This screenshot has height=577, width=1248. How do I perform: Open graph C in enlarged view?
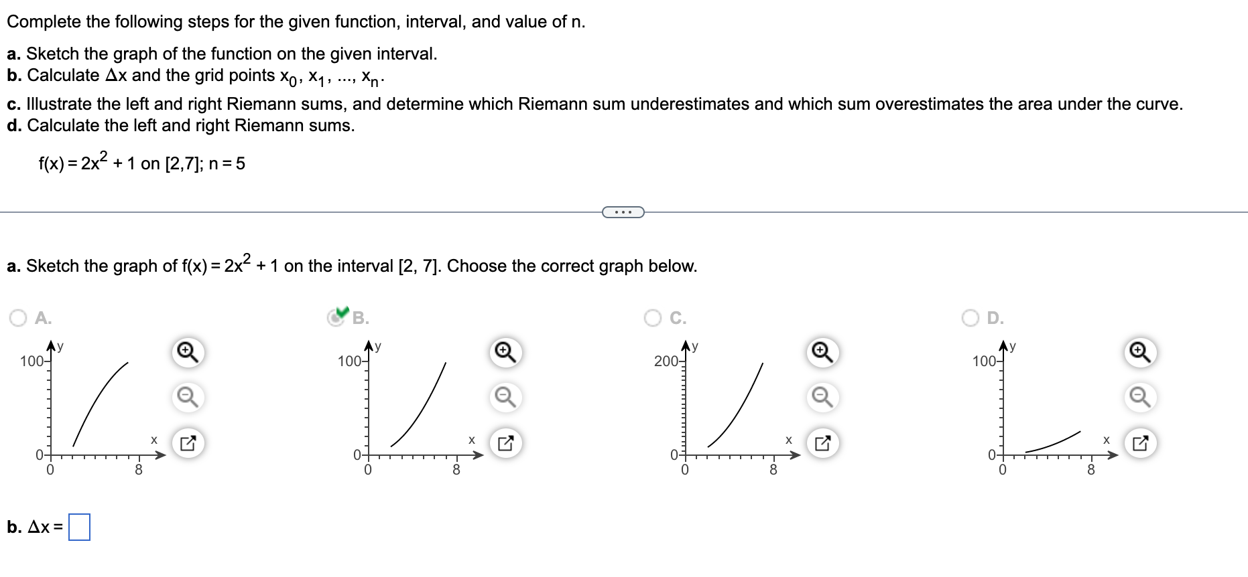pyautogui.click(x=822, y=442)
